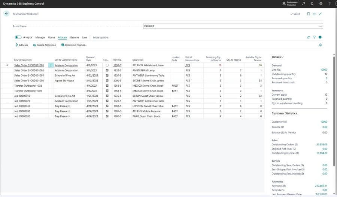This screenshot has width=337, height=197.
Task: Go back using the back arrow
Action: click(x=6, y=14)
